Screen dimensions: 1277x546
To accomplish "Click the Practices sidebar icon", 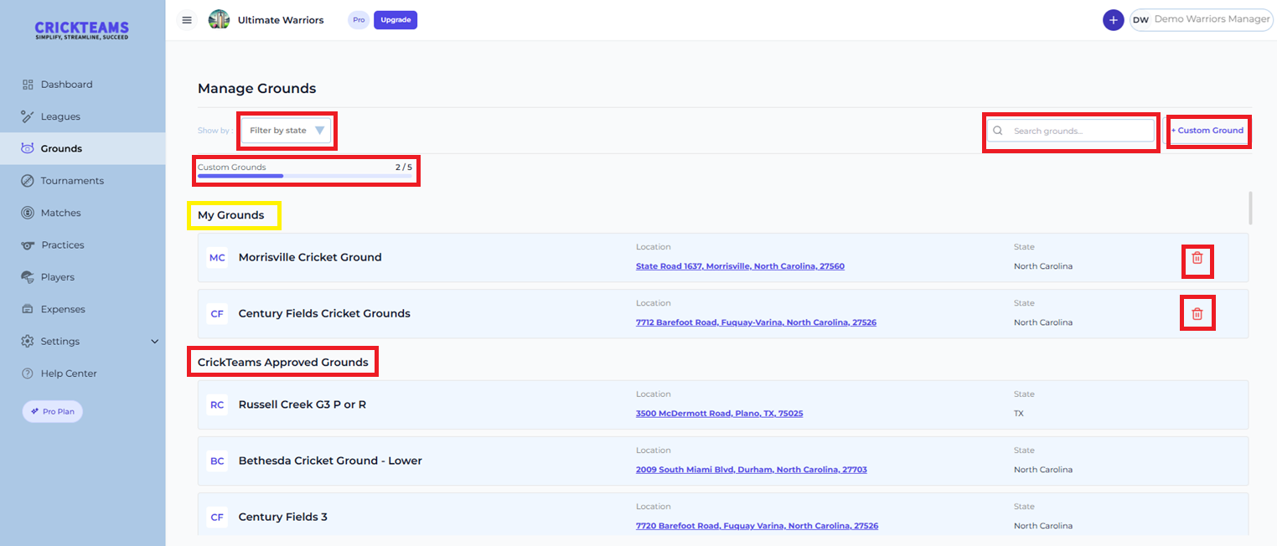I will [x=28, y=245].
